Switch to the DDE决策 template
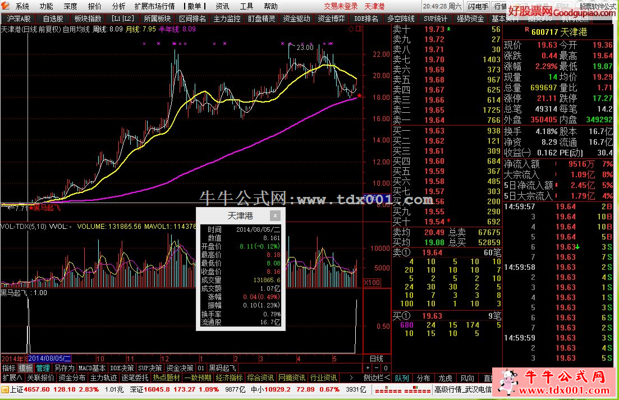619x400 pixels. (x=122, y=368)
